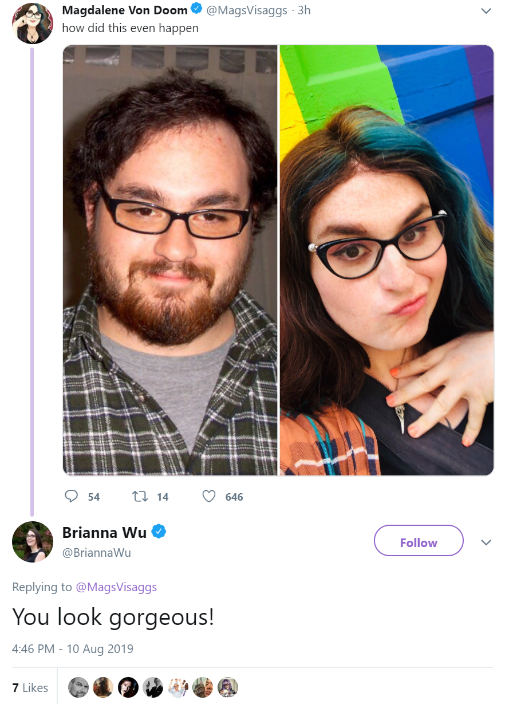This screenshot has width=505, height=704.
Task: Expand the options chevron on top tweet
Action: [486, 11]
